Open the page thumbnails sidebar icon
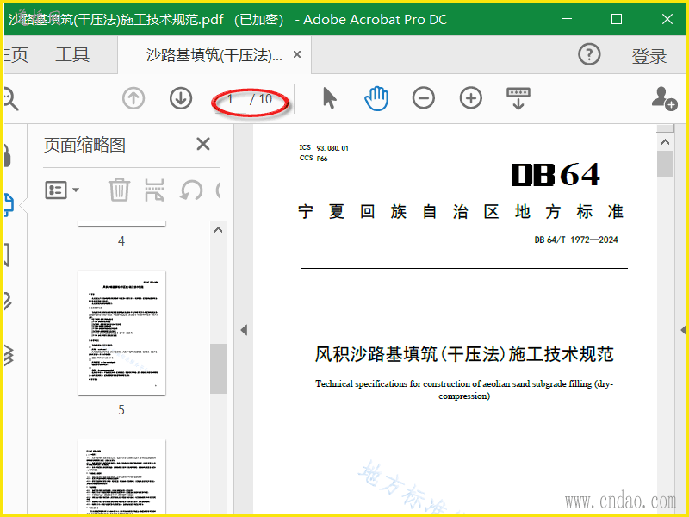Viewport: 689px width, 517px height. 9,205
